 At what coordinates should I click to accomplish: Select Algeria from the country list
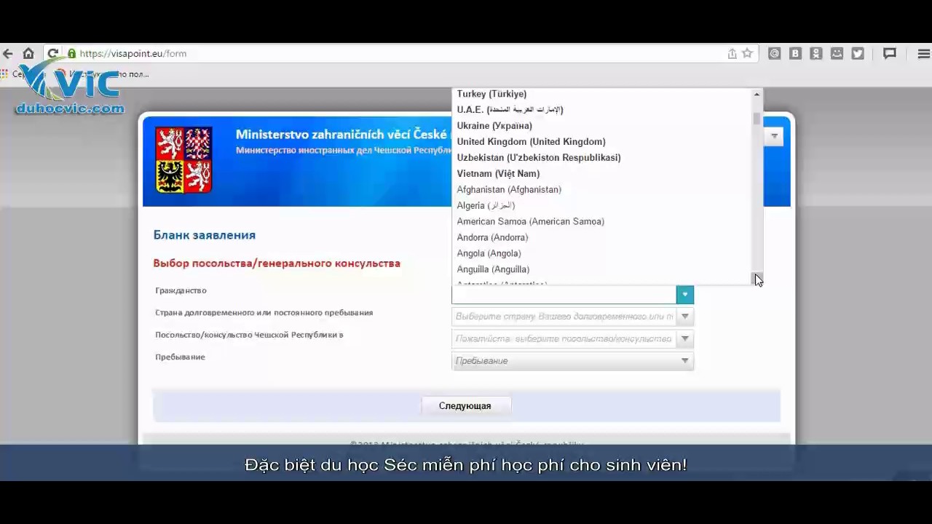601,206
